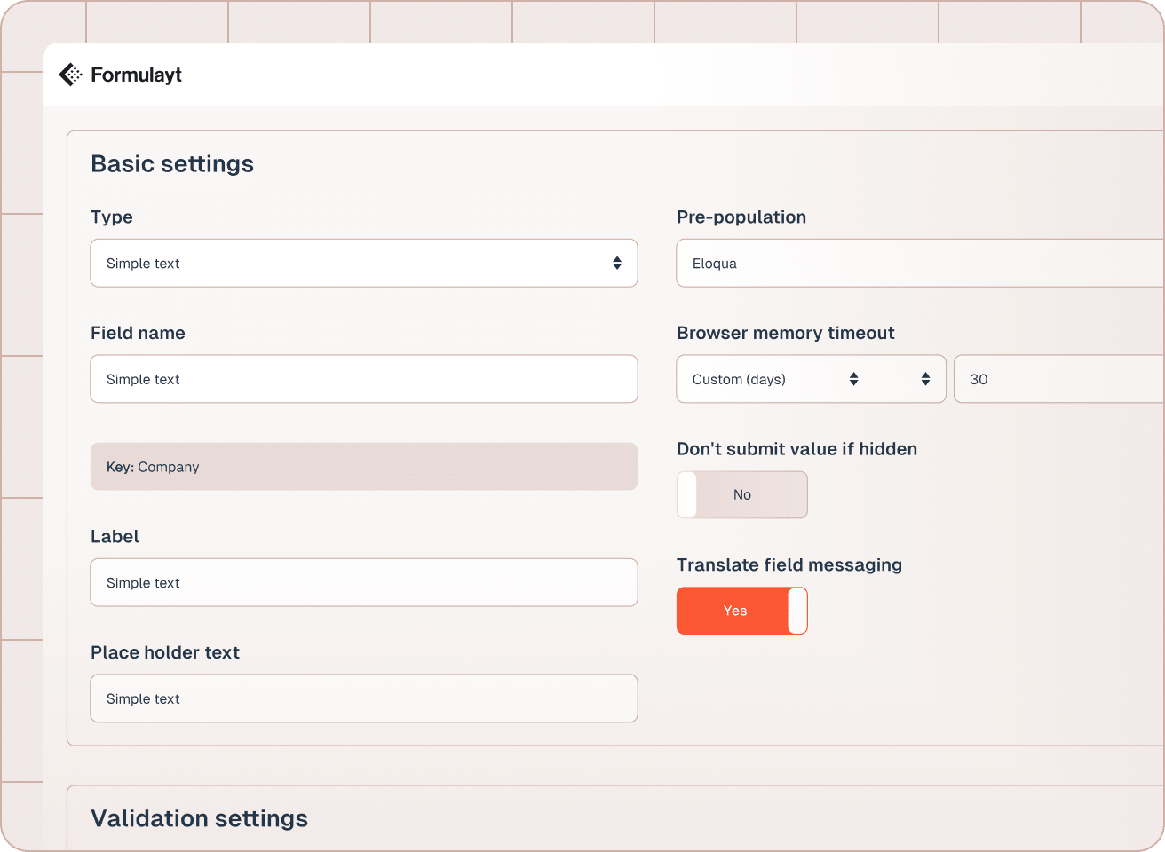1165x852 pixels.
Task: Click the Place holder text label
Action: coord(165,652)
